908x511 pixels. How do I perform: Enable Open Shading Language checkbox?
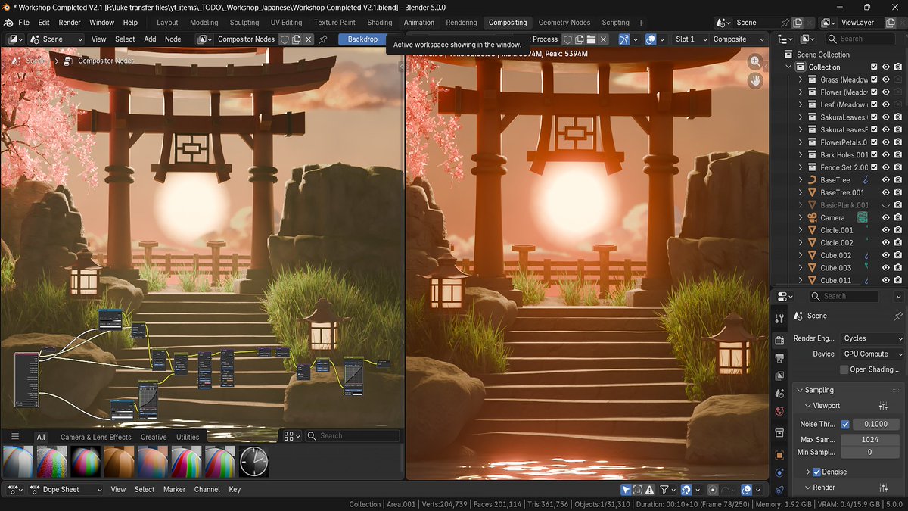click(844, 369)
